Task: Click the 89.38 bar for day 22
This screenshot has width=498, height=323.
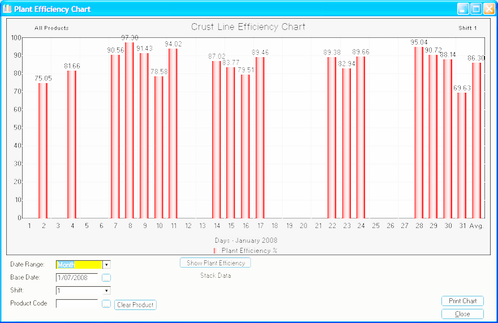Action: point(332,137)
